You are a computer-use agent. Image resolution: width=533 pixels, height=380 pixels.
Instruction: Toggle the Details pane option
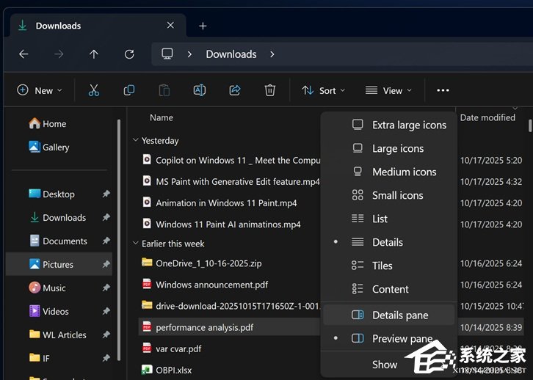[400, 315]
